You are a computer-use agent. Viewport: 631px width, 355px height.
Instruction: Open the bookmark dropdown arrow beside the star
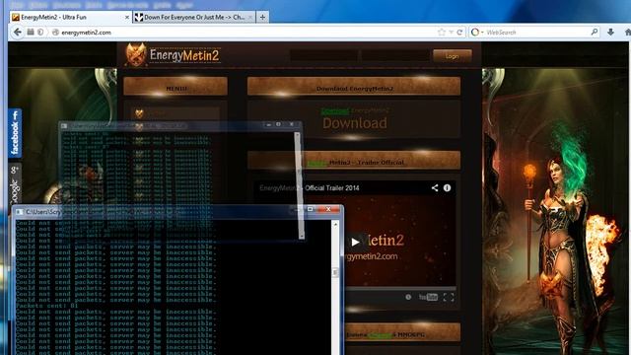452,33
